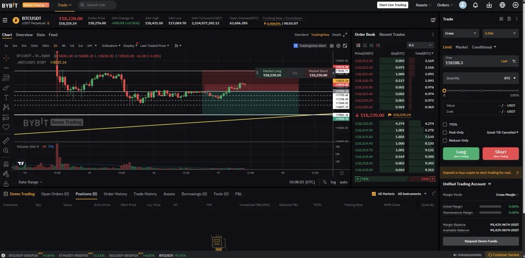This screenshot has width=525, height=258.
Task: Uncheck the All Markets checkbox
Action: (374, 194)
